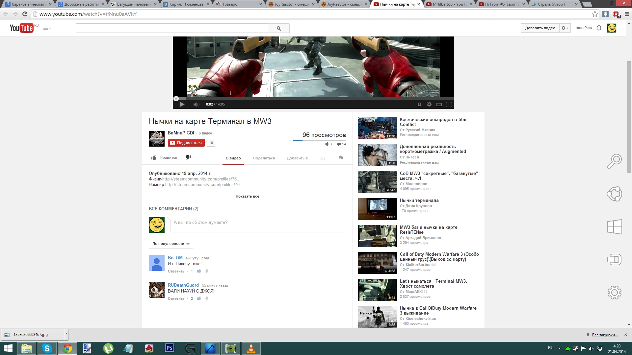Expand description with Показать всё
Image resolution: width=632 pixels, height=355 pixels.
coord(248,196)
